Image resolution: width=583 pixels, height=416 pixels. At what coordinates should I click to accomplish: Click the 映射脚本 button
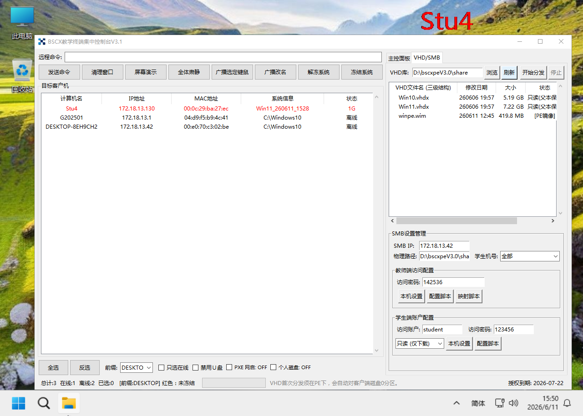tap(469, 296)
